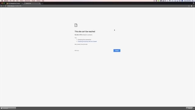Click the Wi-Fi icon in menu bar
195x110 pixels.
pos(170,1)
